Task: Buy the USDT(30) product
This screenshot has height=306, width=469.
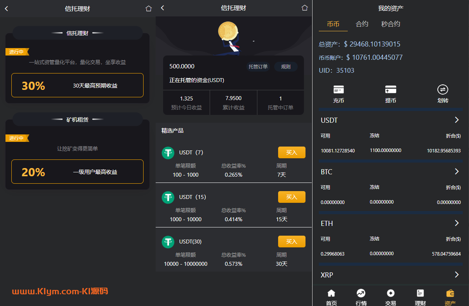Action: coord(292,242)
